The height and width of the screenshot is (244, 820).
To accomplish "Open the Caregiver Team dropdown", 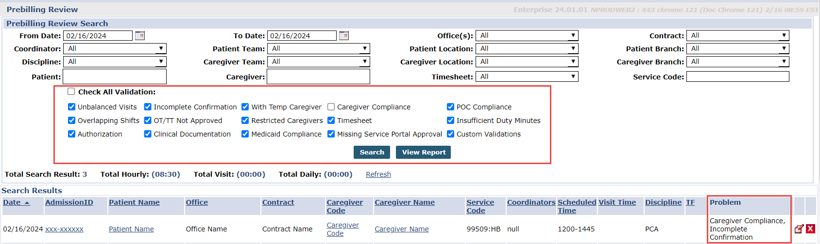I will pos(318,61).
